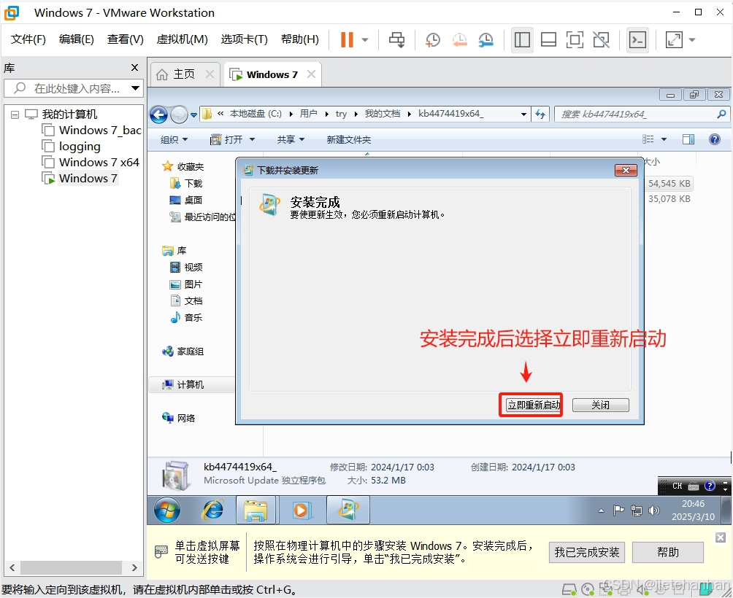The width and height of the screenshot is (733, 598).
Task: Click the stretch guest display icon
Action: (x=674, y=39)
